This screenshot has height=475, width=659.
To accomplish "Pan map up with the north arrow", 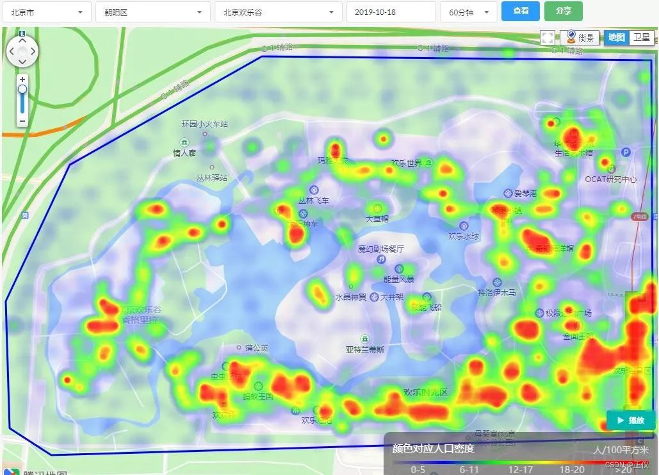I will coord(22,41).
